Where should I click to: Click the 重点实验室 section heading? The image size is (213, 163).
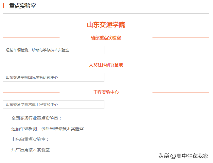(x=22, y=6)
